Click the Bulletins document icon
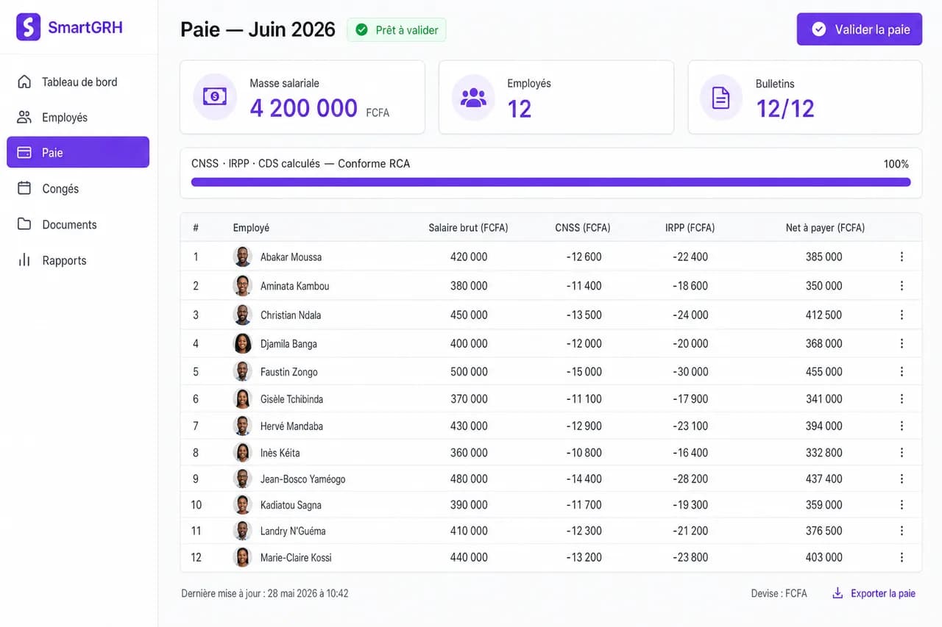This screenshot has width=942, height=627. click(721, 97)
